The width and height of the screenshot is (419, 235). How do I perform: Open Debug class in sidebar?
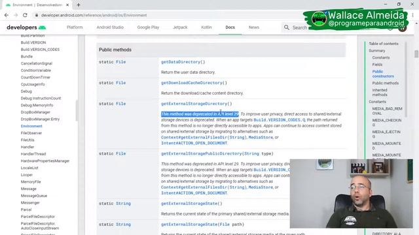(26, 91)
